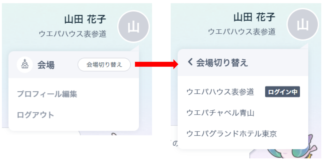
Task: Click the 会場切り替え header title text
Action: pos(222,63)
